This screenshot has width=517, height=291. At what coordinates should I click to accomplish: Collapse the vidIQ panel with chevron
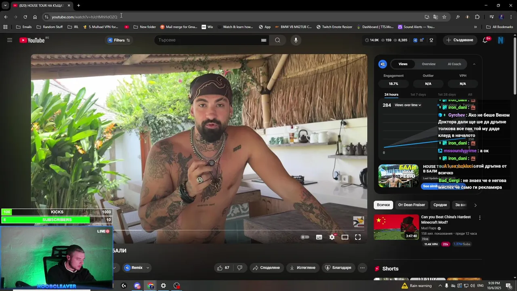(474, 64)
